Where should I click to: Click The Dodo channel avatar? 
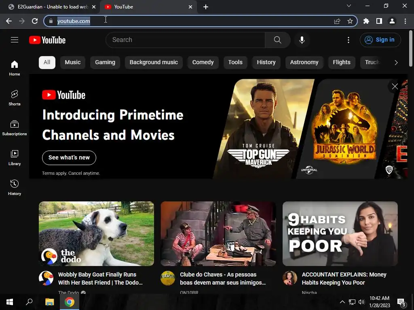pyautogui.click(x=46, y=279)
